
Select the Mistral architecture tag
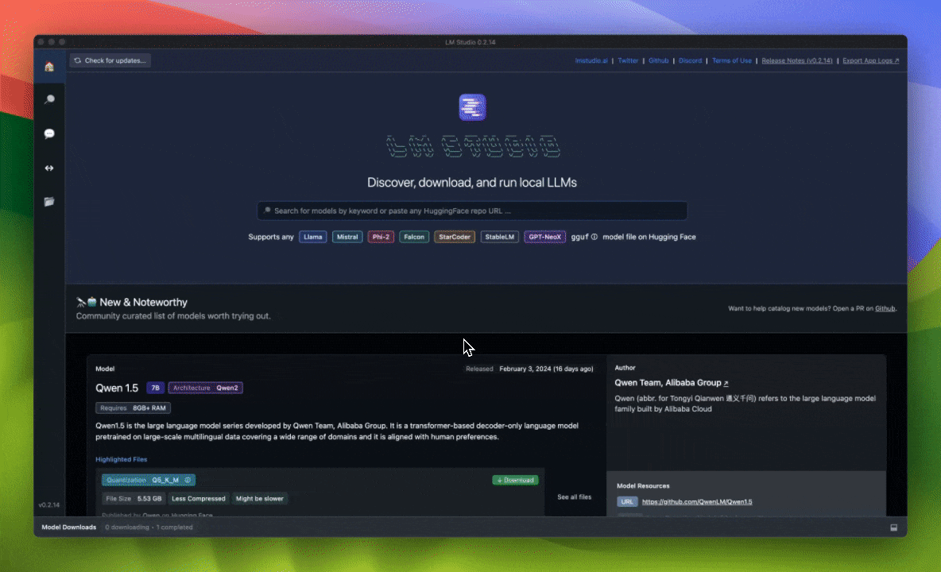point(347,237)
